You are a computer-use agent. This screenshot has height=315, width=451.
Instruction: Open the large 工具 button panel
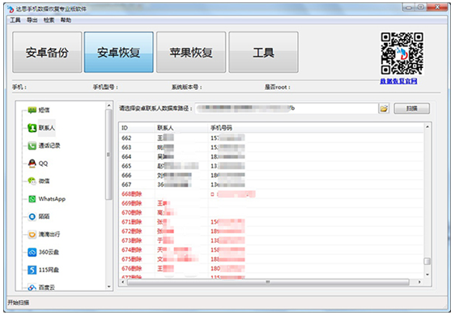(263, 53)
